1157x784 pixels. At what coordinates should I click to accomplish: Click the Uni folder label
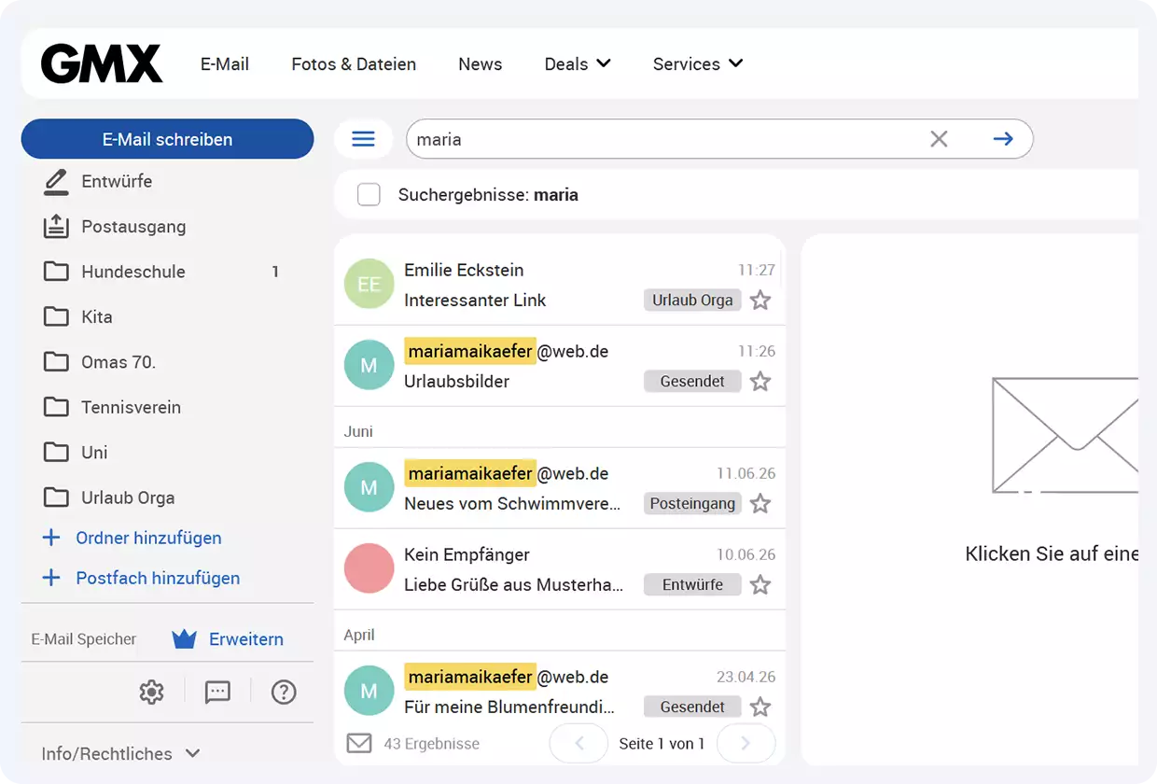click(94, 452)
